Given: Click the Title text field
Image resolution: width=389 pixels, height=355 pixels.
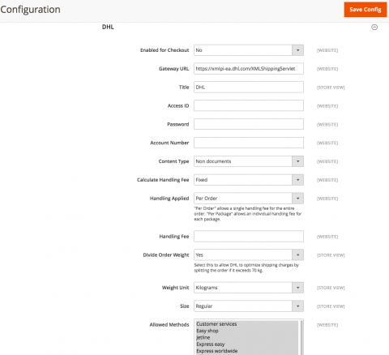Looking at the screenshot, I should tap(249, 88).
